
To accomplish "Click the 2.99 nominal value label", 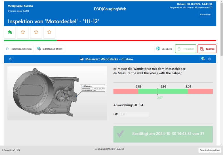I will (x=163, y=87).
